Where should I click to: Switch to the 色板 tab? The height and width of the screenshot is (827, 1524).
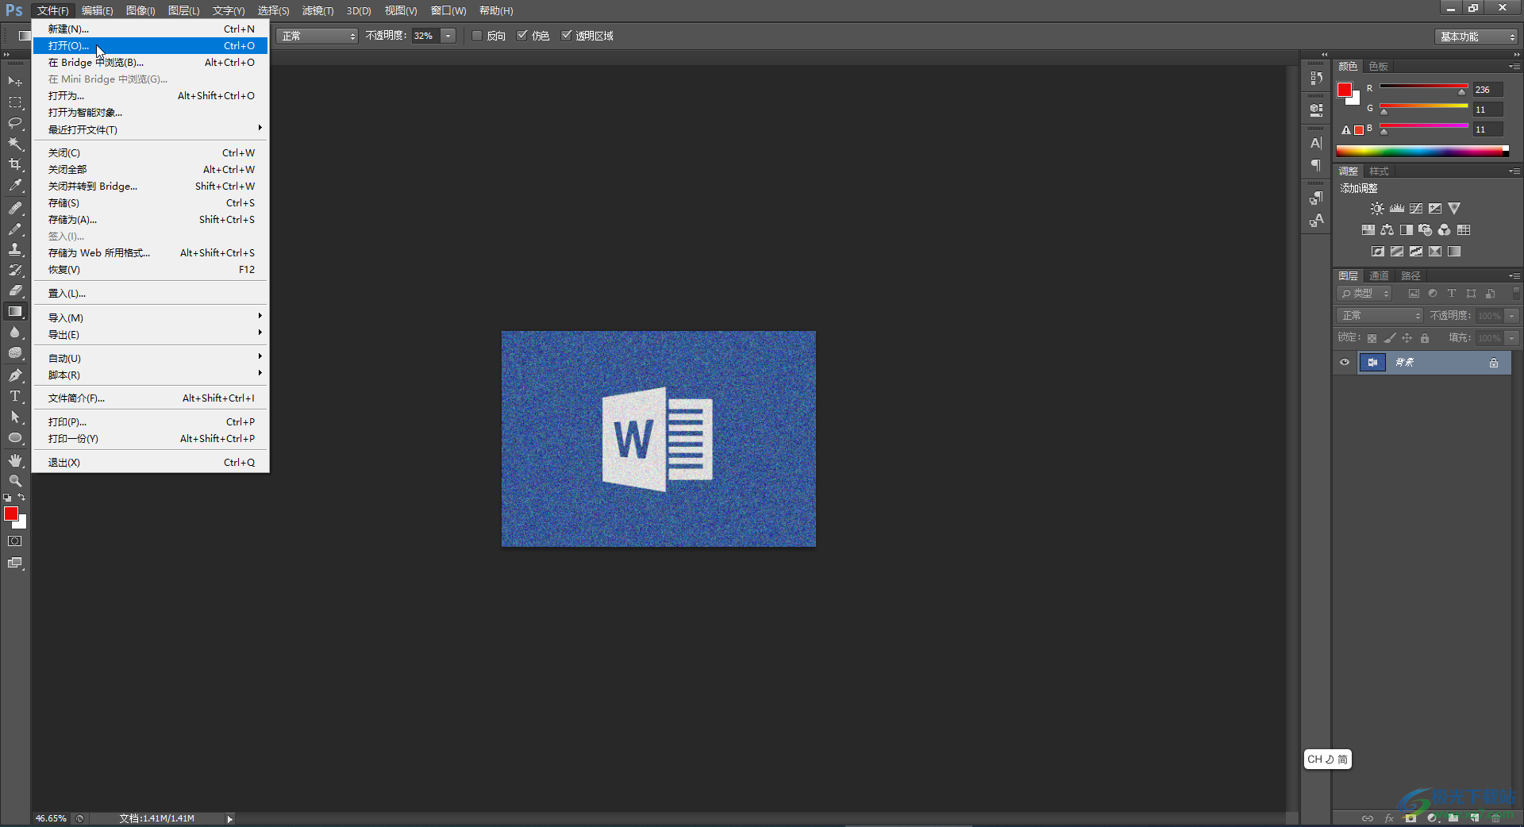1379,67
